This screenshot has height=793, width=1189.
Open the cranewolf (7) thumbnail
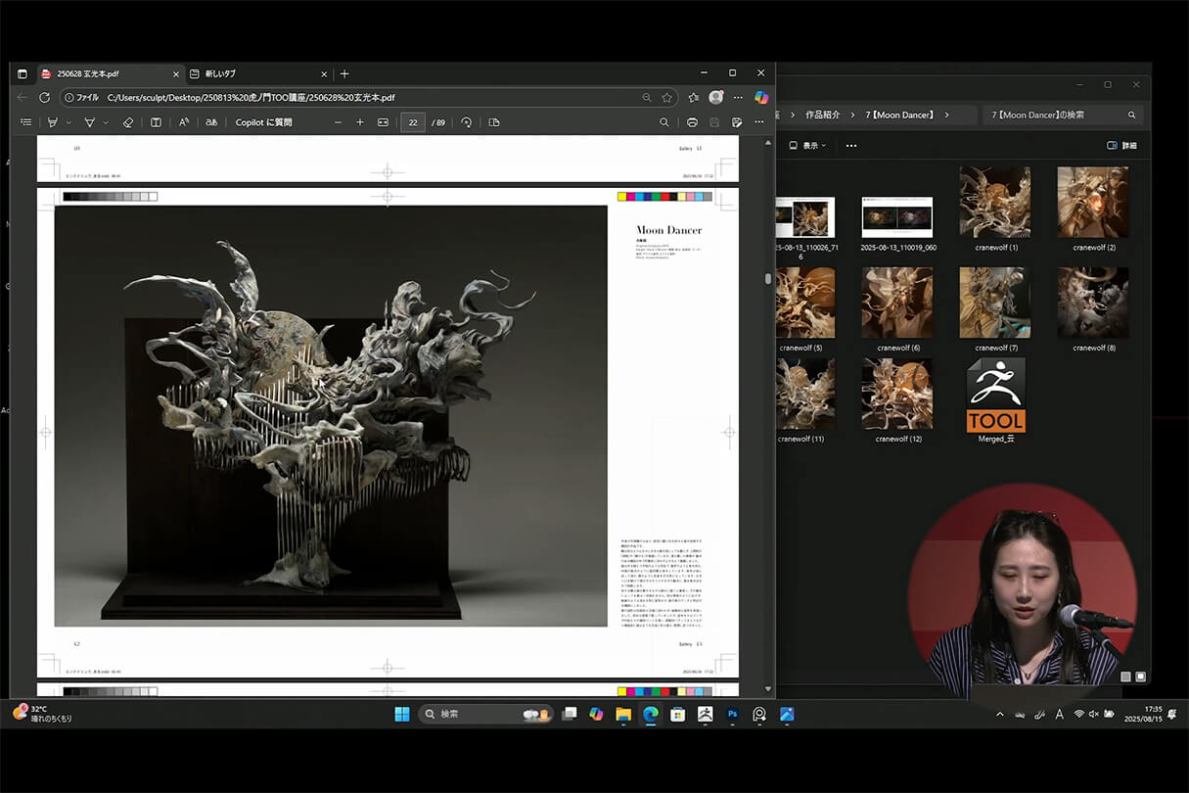[995, 303]
